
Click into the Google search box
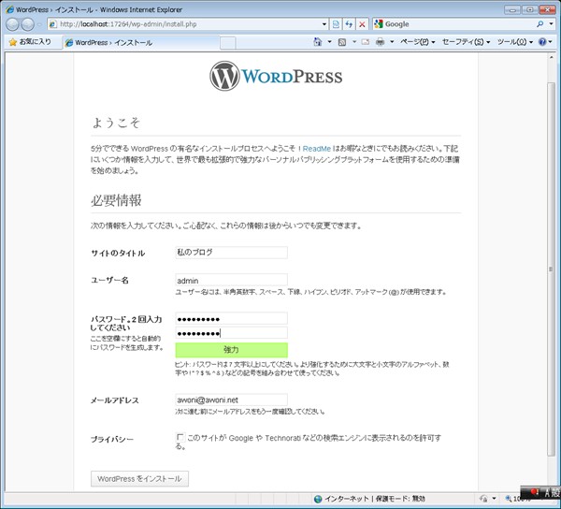[459, 24]
